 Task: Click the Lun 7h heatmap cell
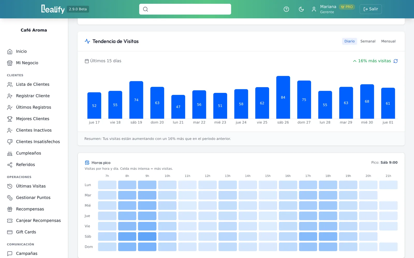click(x=107, y=185)
